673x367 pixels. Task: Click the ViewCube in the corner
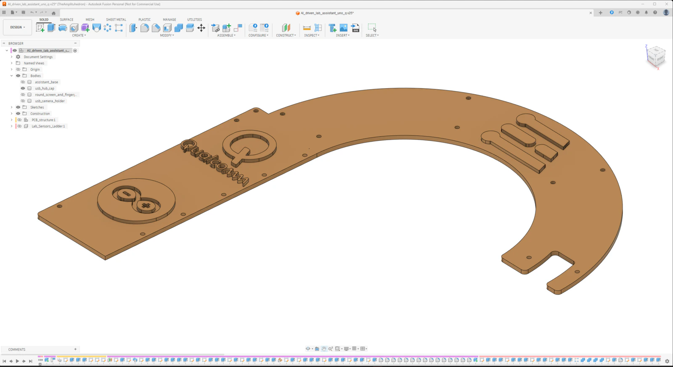point(656,56)
